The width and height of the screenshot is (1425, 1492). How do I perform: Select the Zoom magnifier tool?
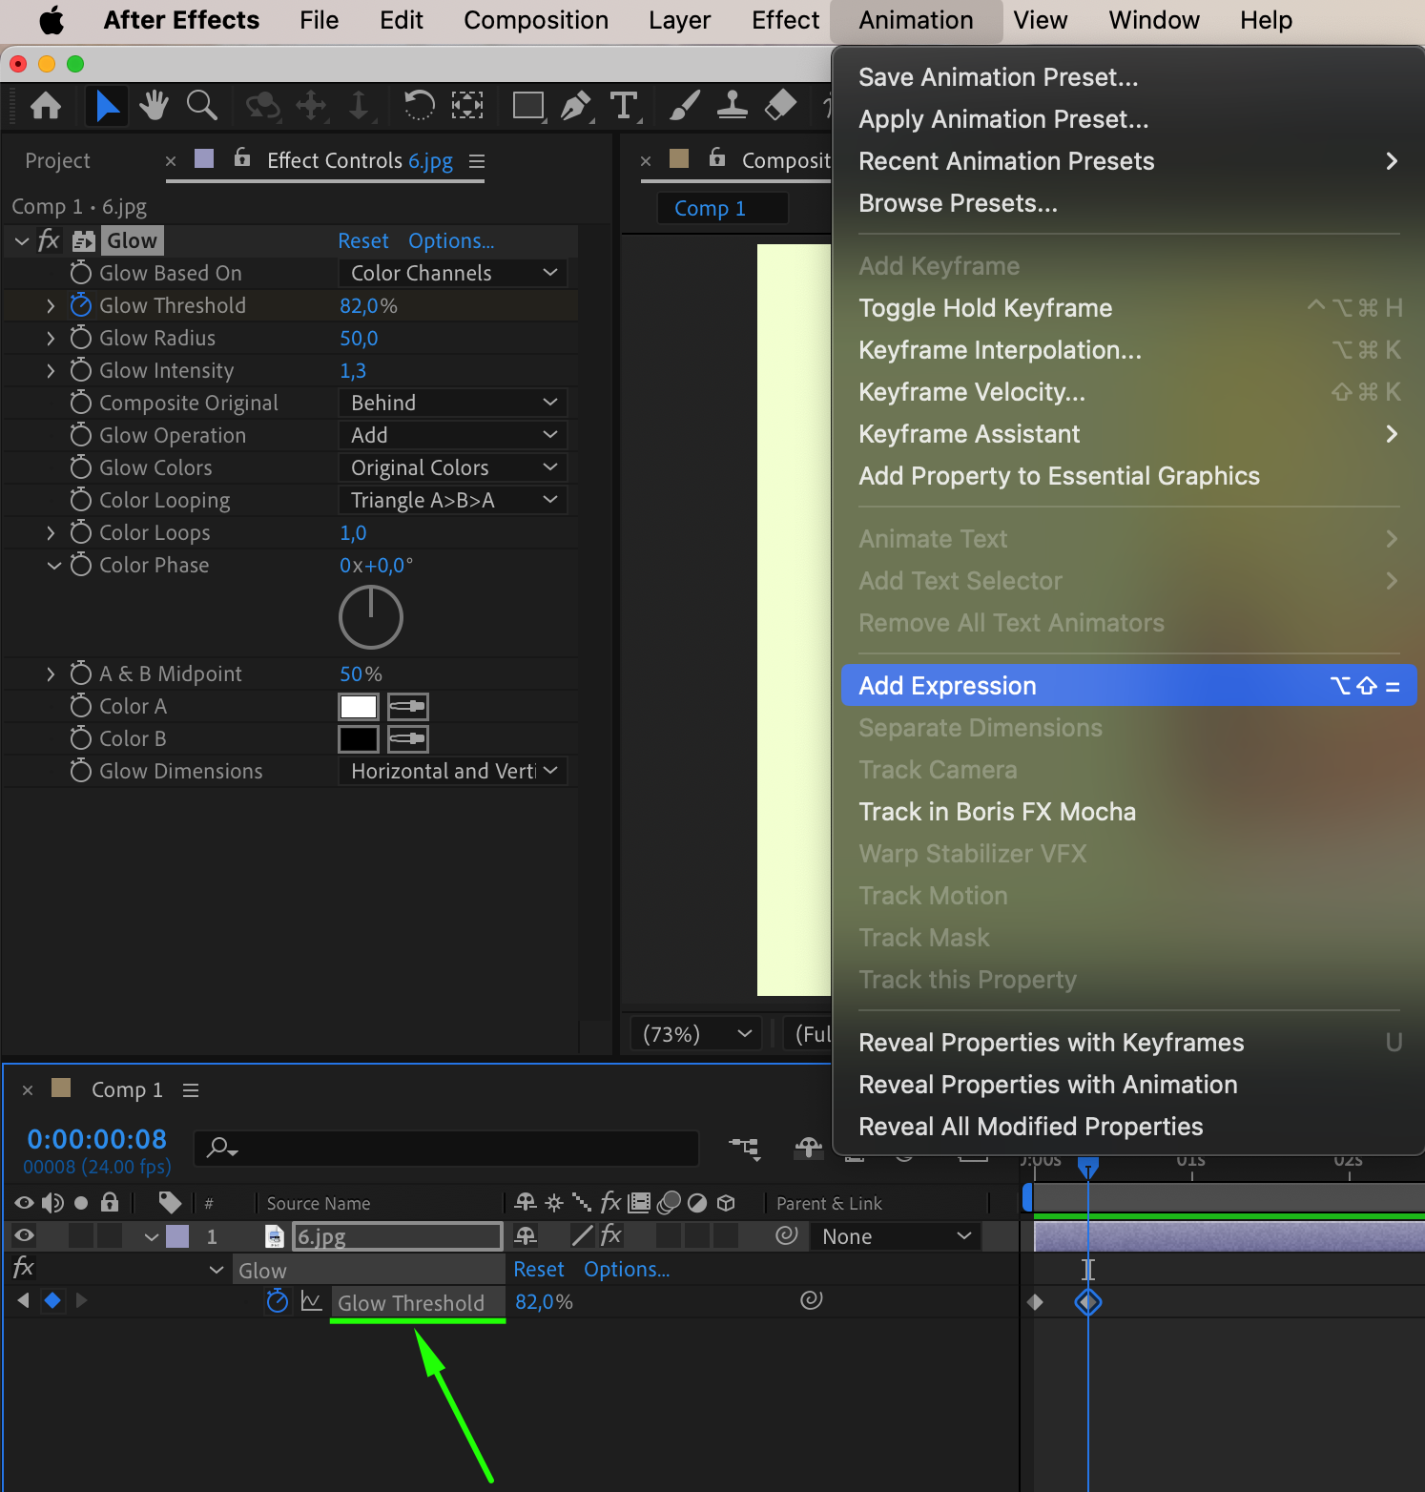click(x=202, y=105)
